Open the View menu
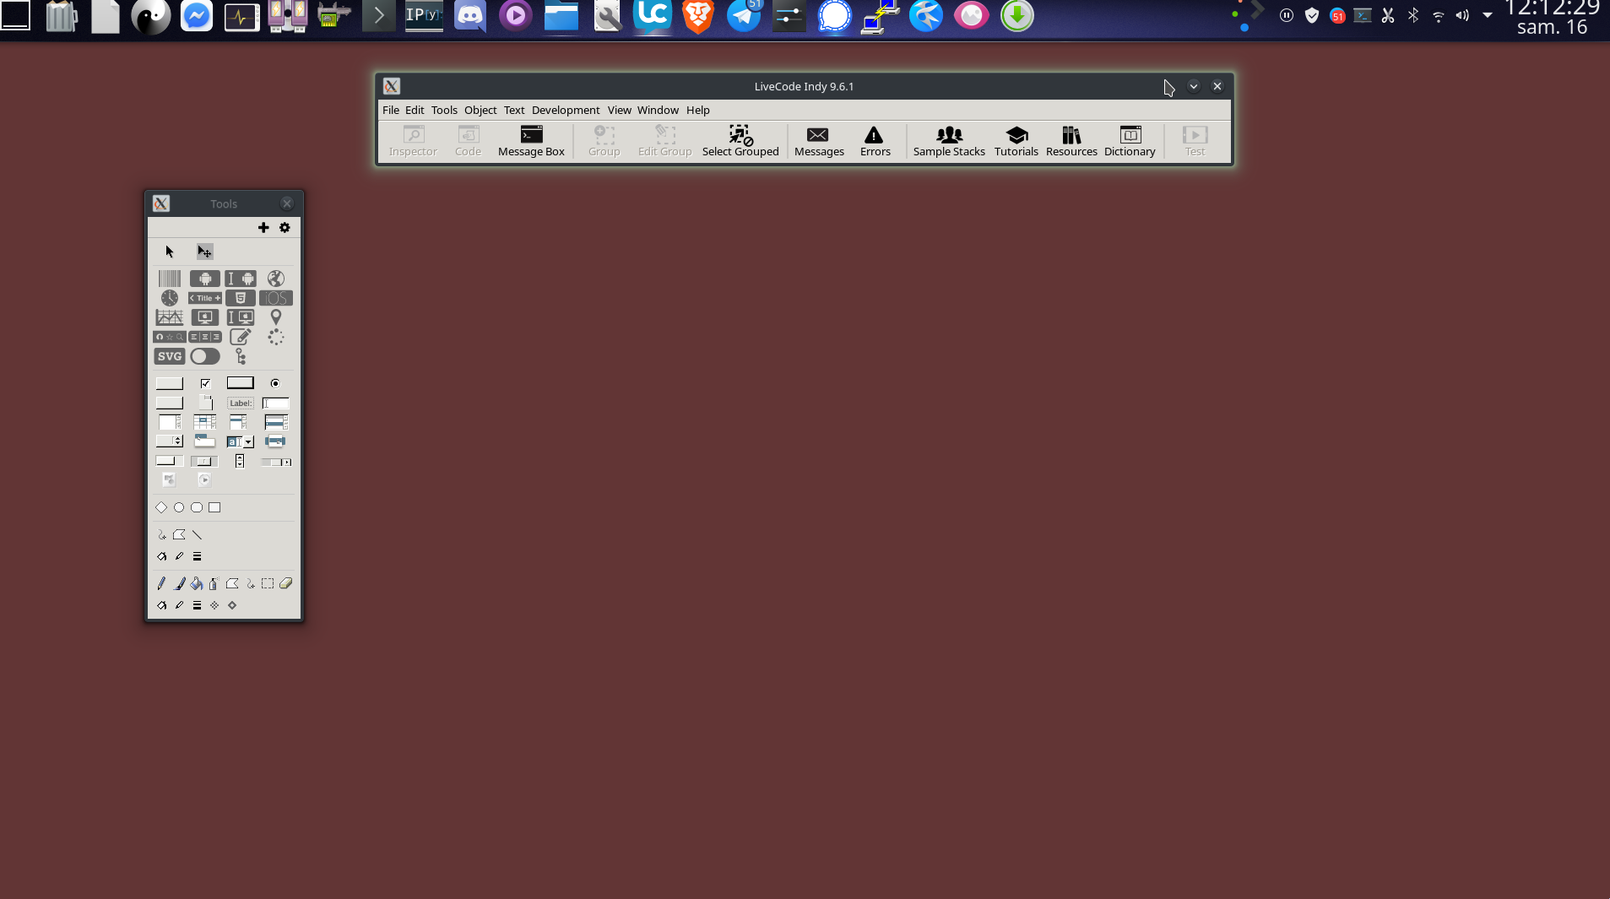1610x899 pixels. (619, 110)
